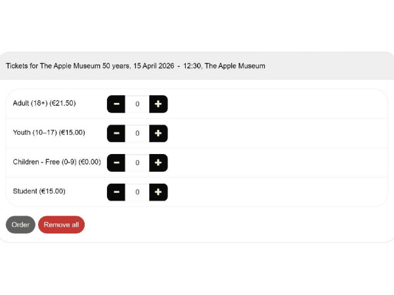Add one Youth (10–17) ticket

[x=158, y=133]
